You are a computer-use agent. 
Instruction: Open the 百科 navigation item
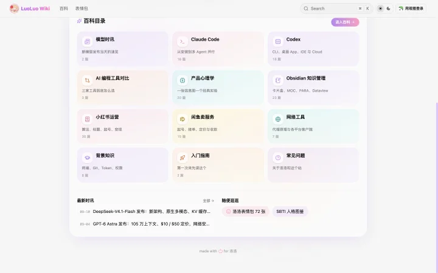click(64, 8)
